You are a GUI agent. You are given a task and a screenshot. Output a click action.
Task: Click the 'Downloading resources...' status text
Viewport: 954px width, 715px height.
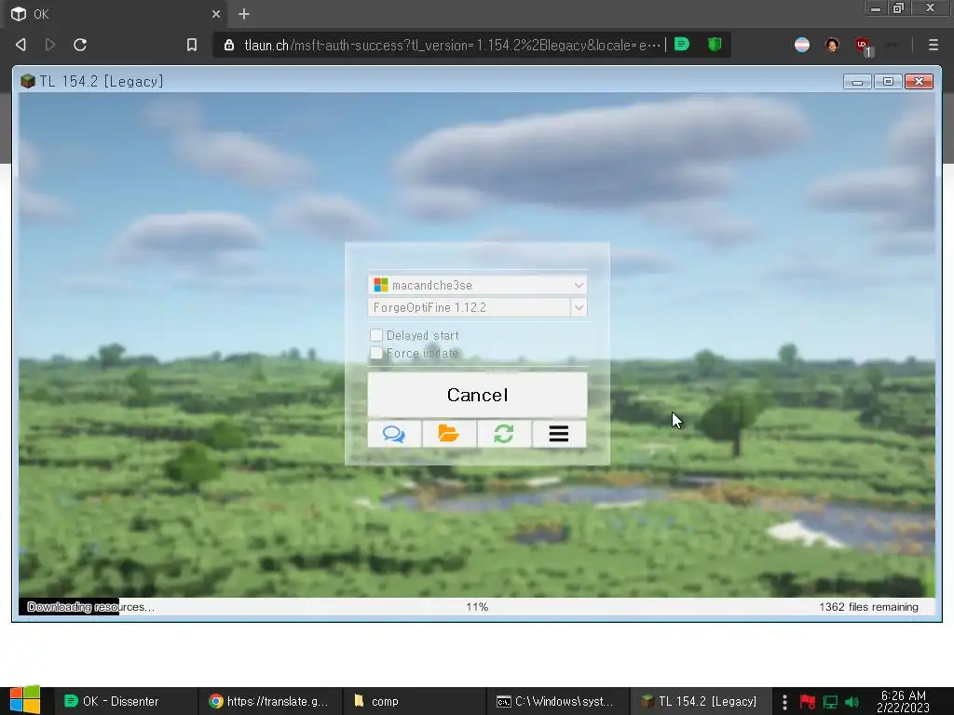tap(90, 607)
